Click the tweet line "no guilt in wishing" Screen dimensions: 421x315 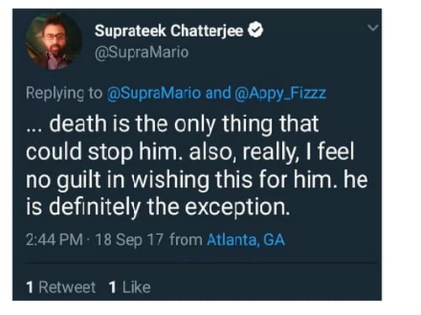point(197,179)
